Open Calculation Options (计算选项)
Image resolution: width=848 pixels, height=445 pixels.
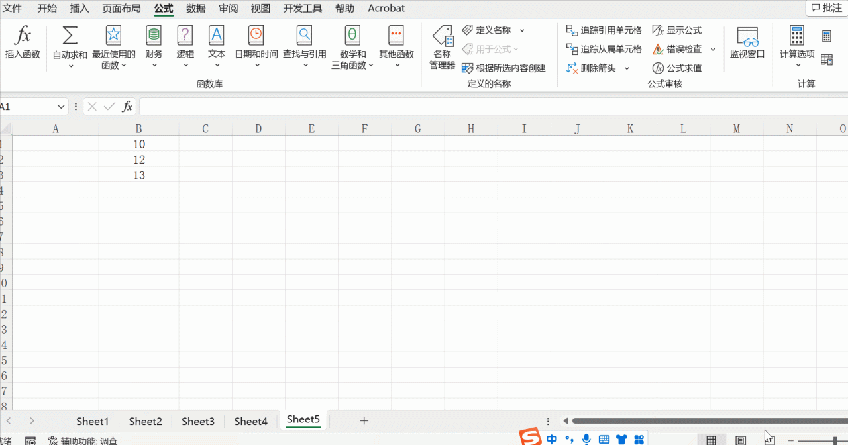(797, 46)
